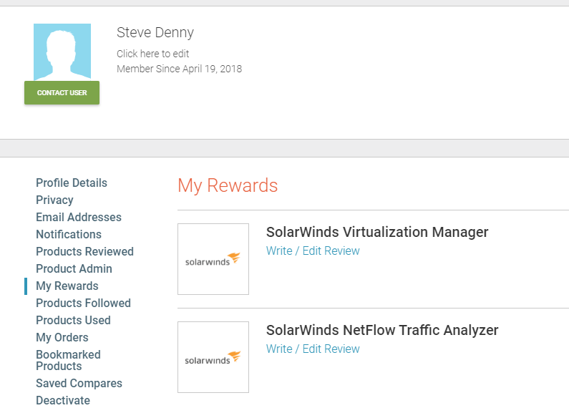Click the Steve Denny profile avatar
569x408 pixels.
[62, 52]
